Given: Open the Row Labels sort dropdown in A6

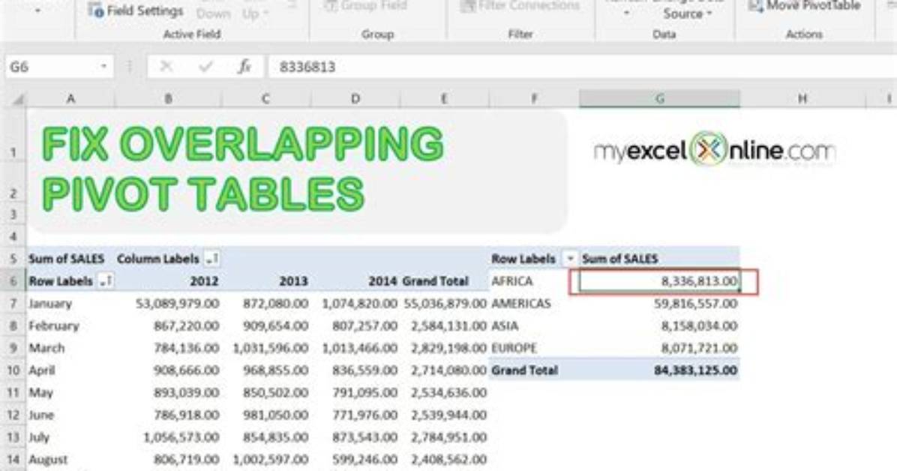Looking at the screenshot, I should [x=106, y=281].
